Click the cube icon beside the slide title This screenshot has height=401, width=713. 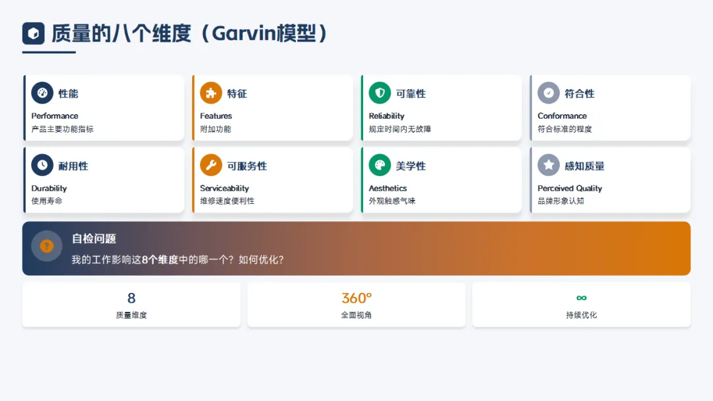[33, 33]
